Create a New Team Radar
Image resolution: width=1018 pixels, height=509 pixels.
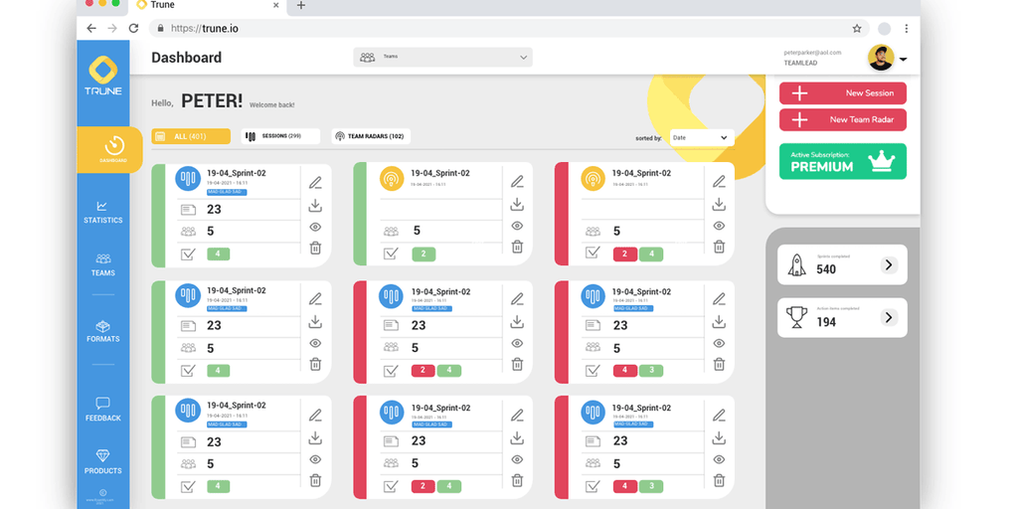843,119
